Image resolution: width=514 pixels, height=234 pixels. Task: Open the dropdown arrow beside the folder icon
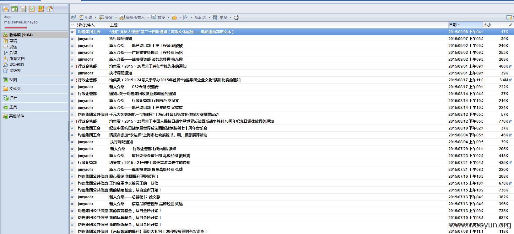coord(180,18)
